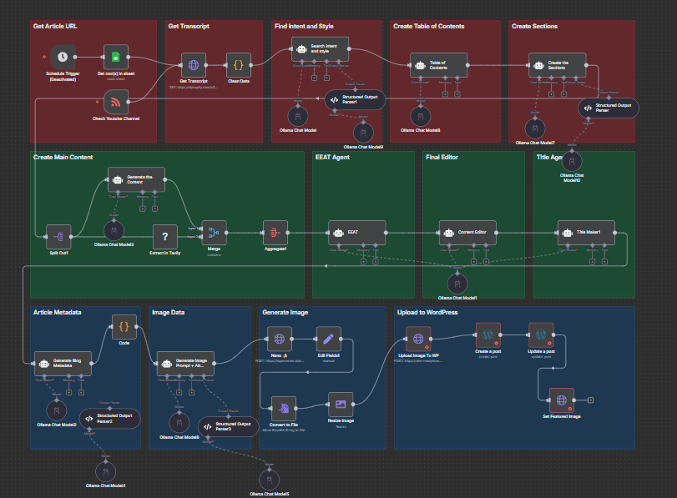Select the Set Featured Image node
This screenshot has height=498, width=677.
tap(561, 402)
